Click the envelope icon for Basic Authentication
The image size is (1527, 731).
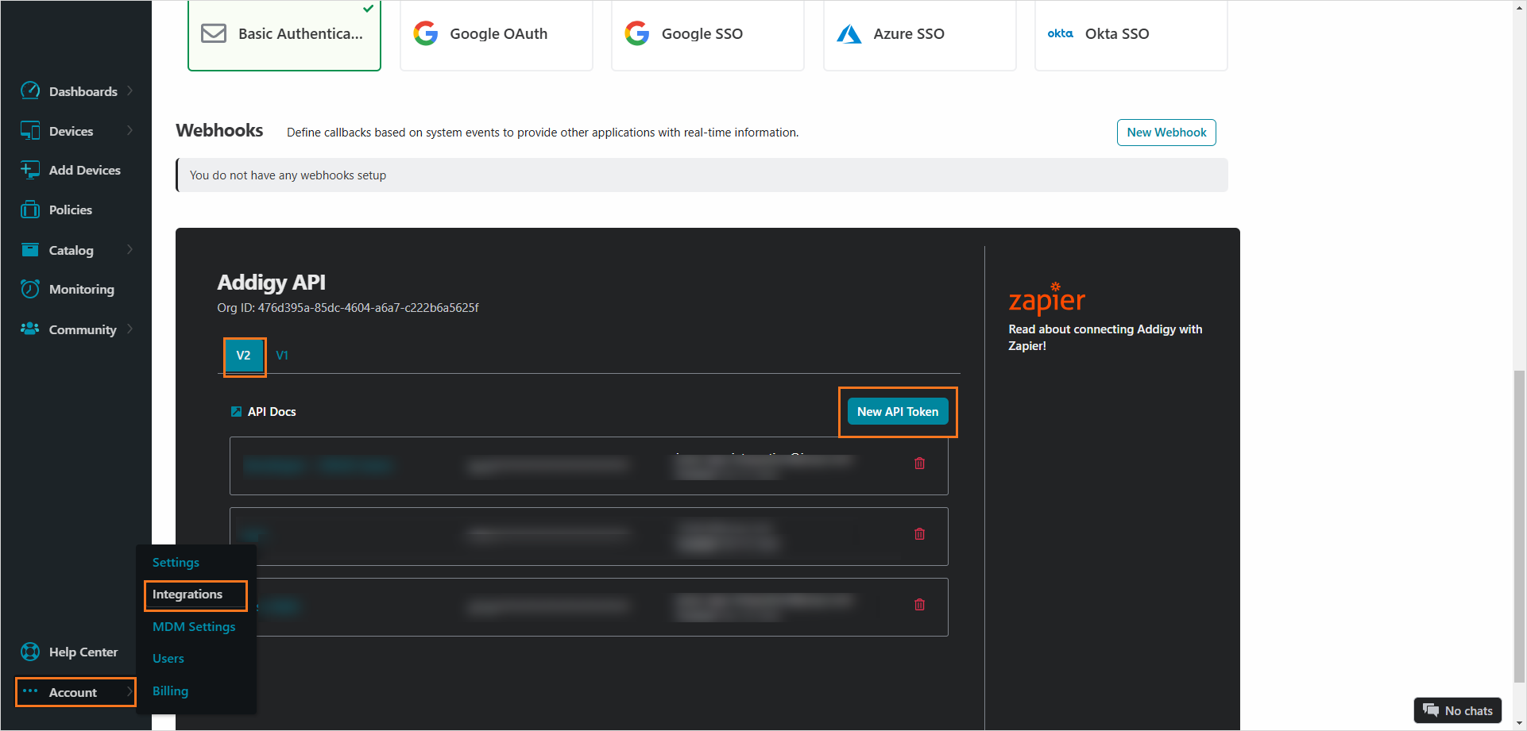pos(214,33)
